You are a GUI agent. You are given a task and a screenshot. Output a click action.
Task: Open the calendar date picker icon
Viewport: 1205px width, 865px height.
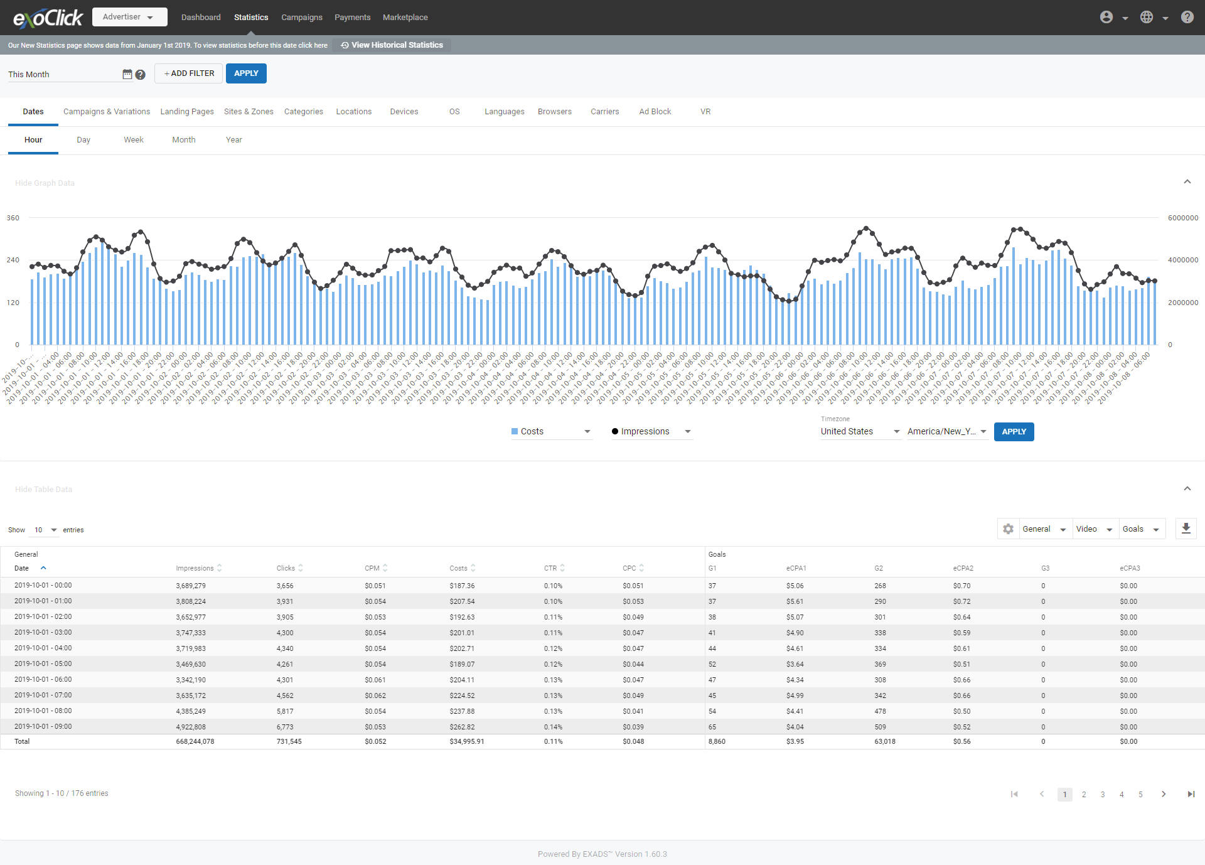(x=127, y=74)
